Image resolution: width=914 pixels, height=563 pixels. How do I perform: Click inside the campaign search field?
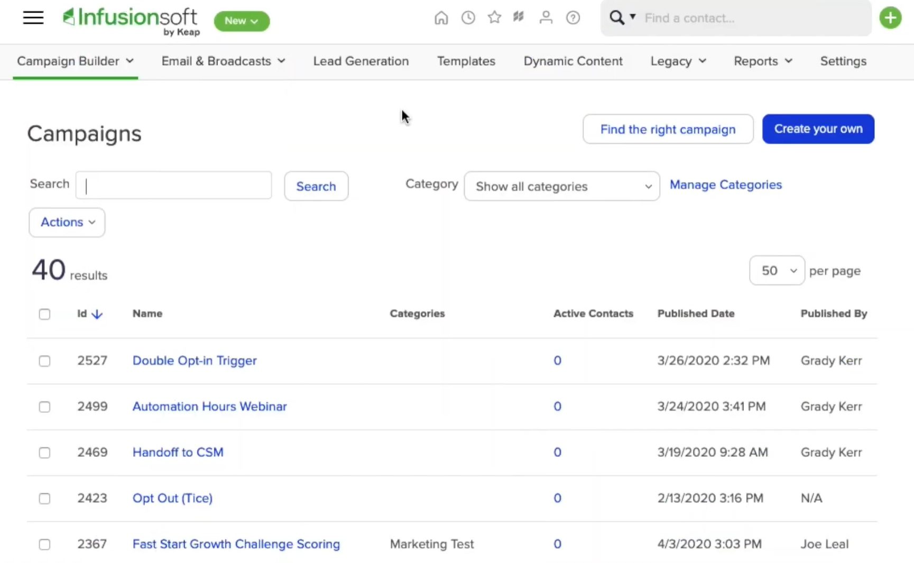173,186
